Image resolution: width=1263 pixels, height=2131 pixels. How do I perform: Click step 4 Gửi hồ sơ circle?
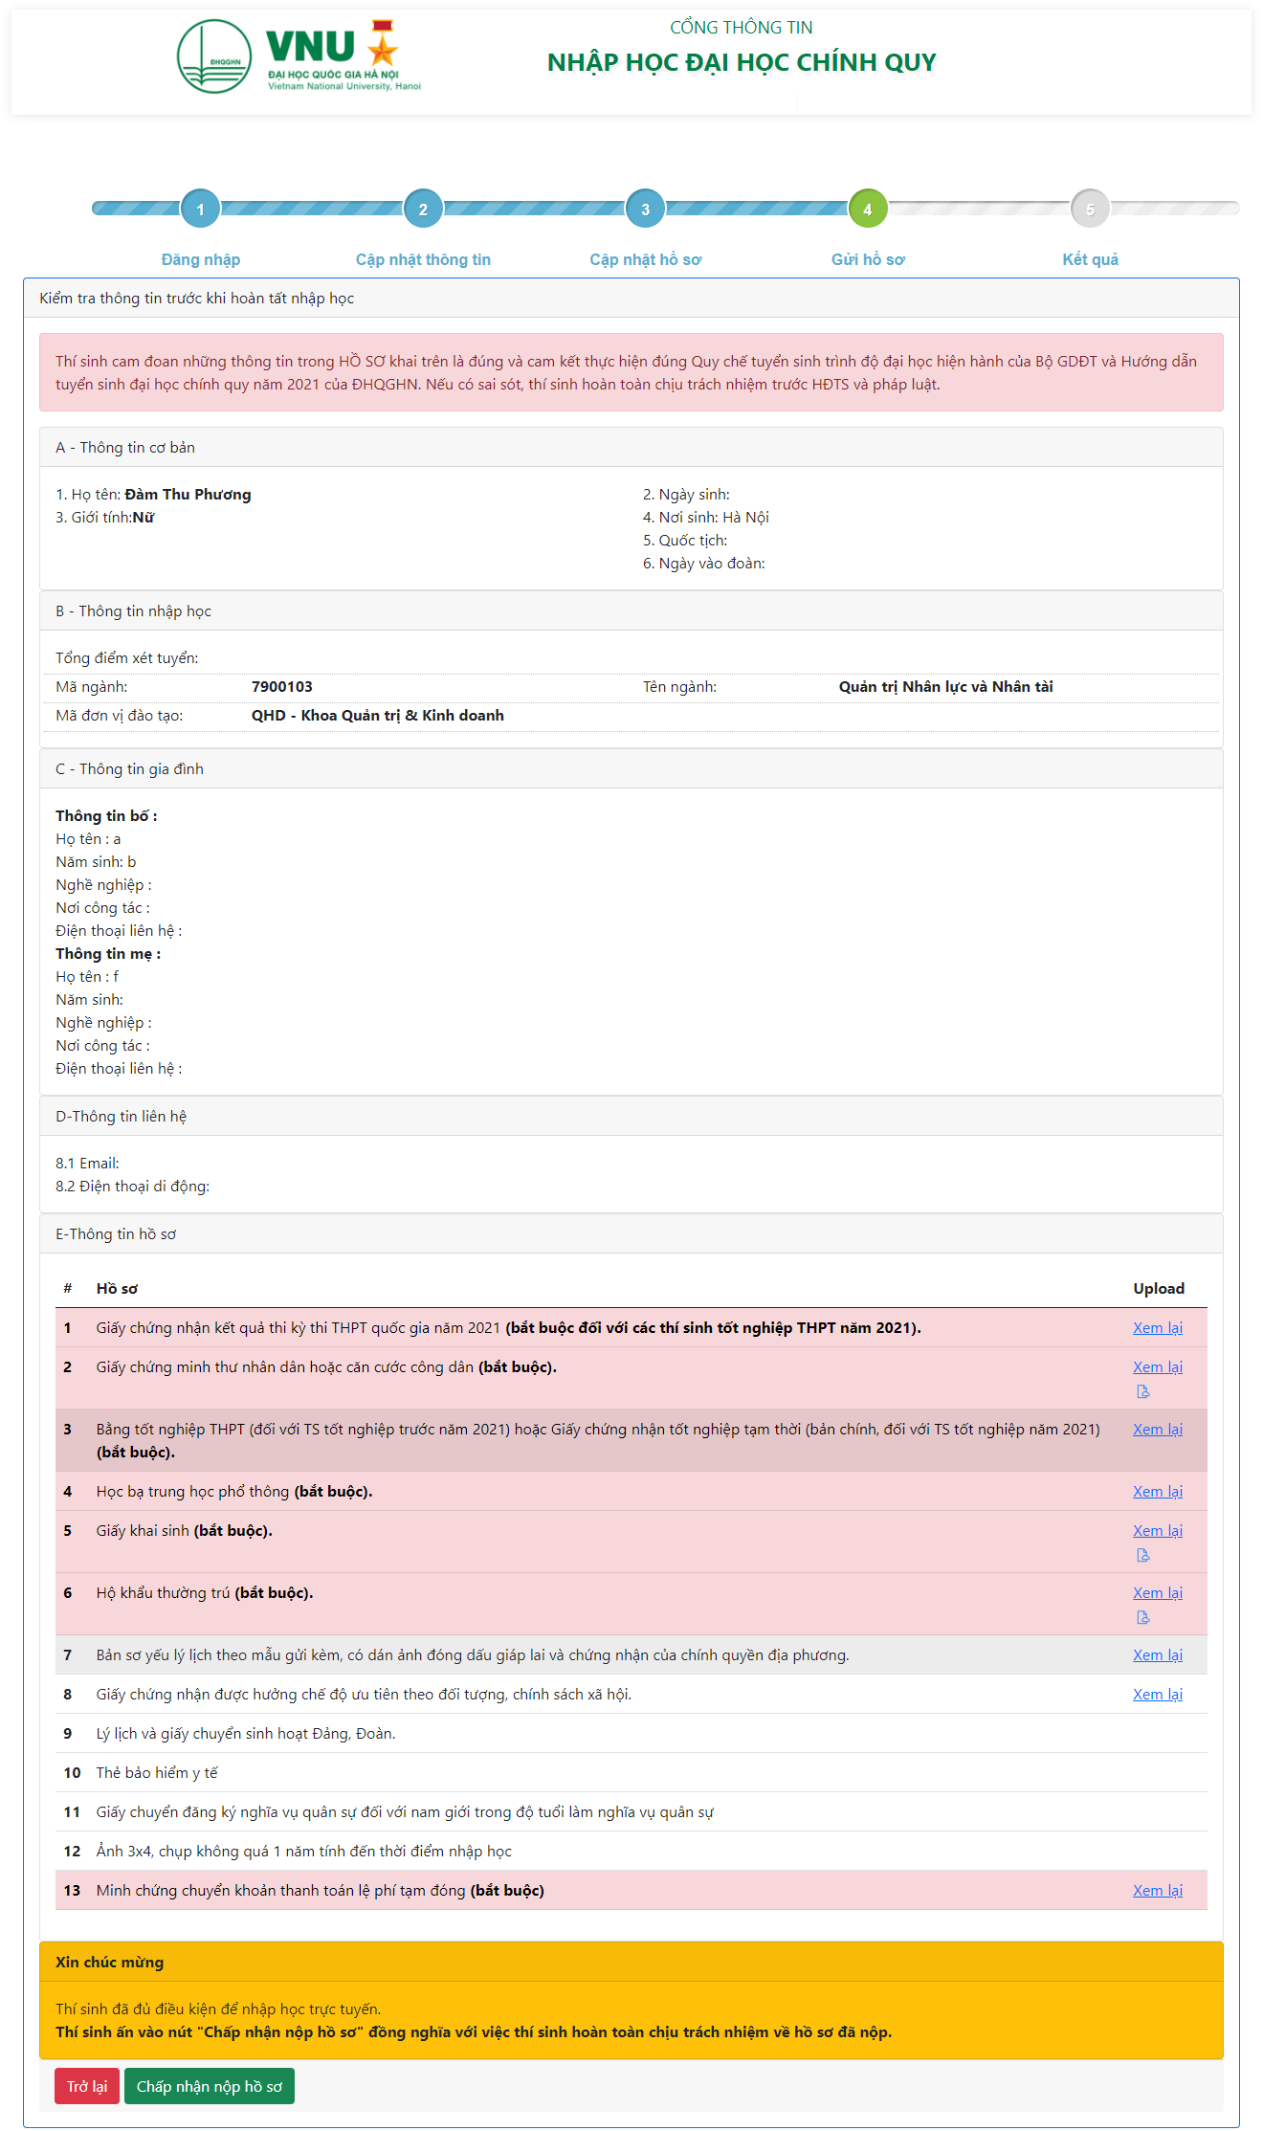[x=868, y=209]
